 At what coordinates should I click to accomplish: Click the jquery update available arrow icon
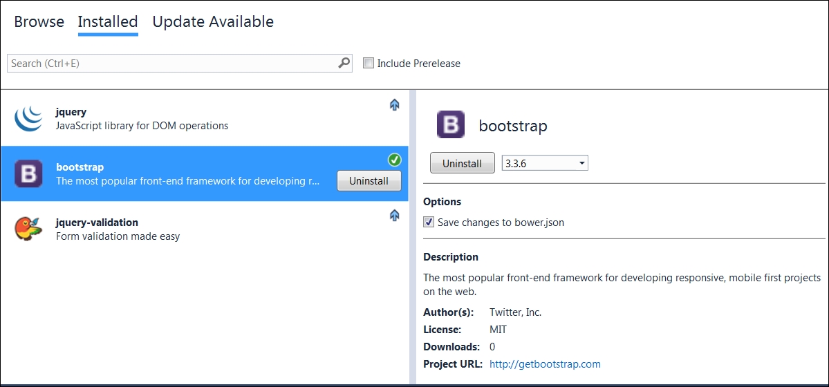click(x=394, y=104)
